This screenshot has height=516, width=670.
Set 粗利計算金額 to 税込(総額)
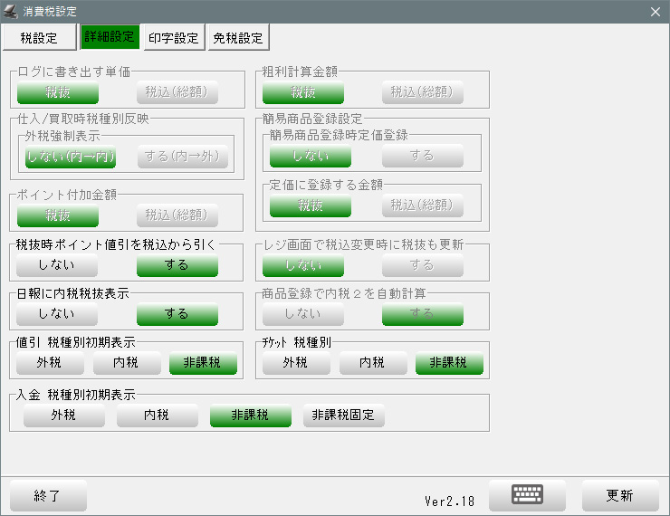pos(422,92)
